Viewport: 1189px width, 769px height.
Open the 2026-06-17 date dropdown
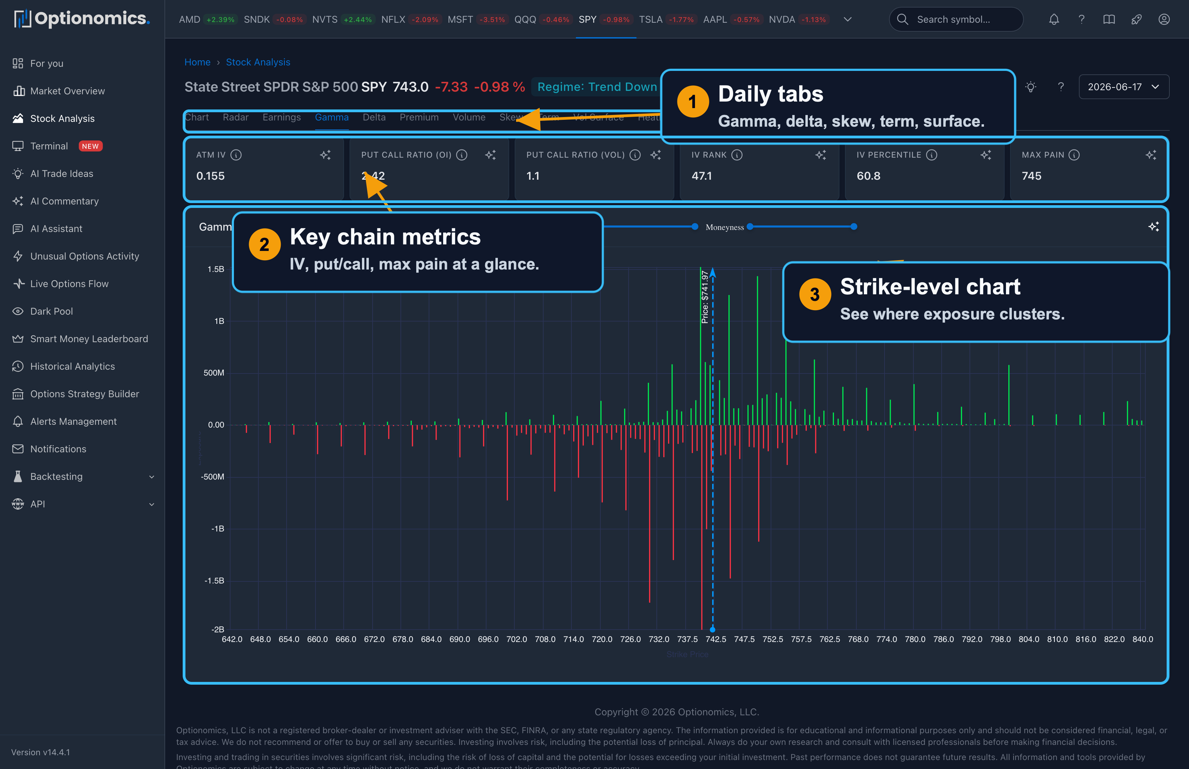[1124, 87]
